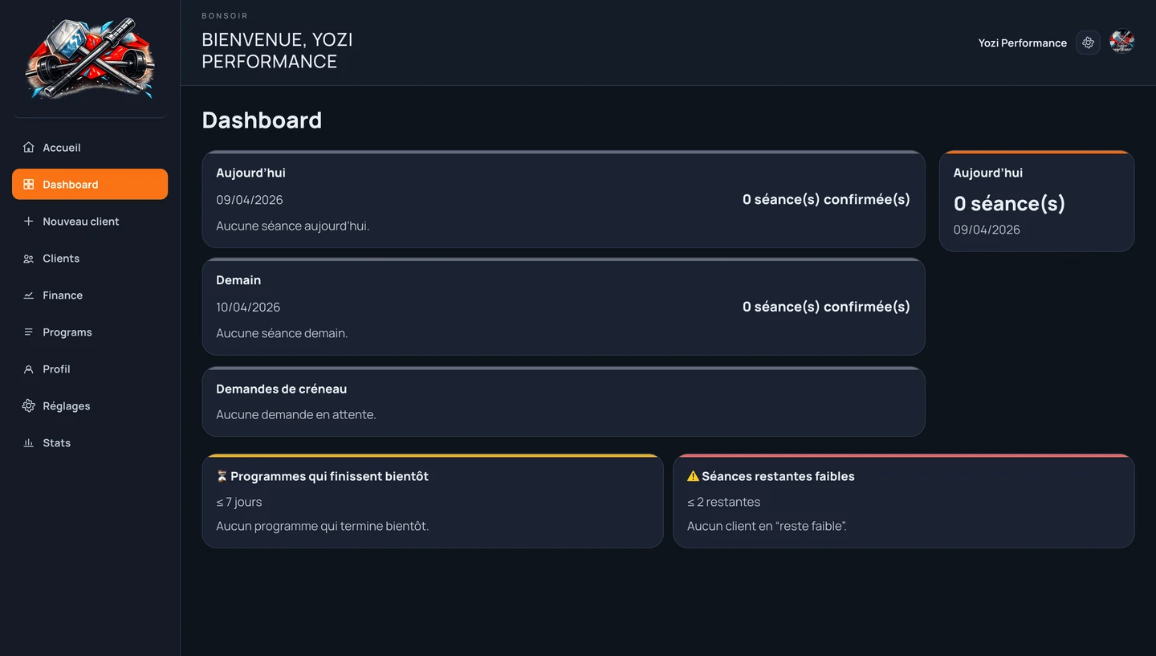Click the Dashboard grid icon
The height and width of the screenshot is (656, 1156).
pos(29,185)
